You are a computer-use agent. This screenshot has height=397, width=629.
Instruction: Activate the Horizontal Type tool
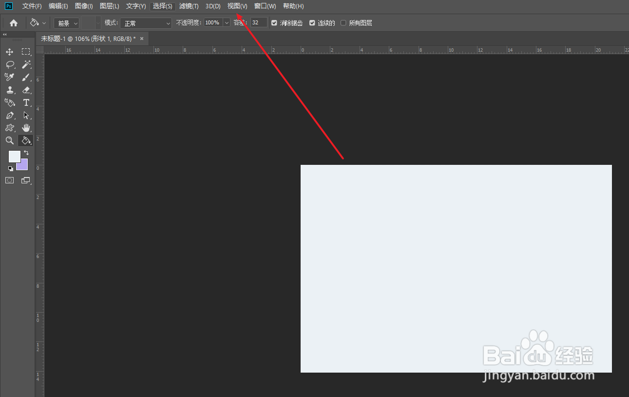click(x=26, y=102)
